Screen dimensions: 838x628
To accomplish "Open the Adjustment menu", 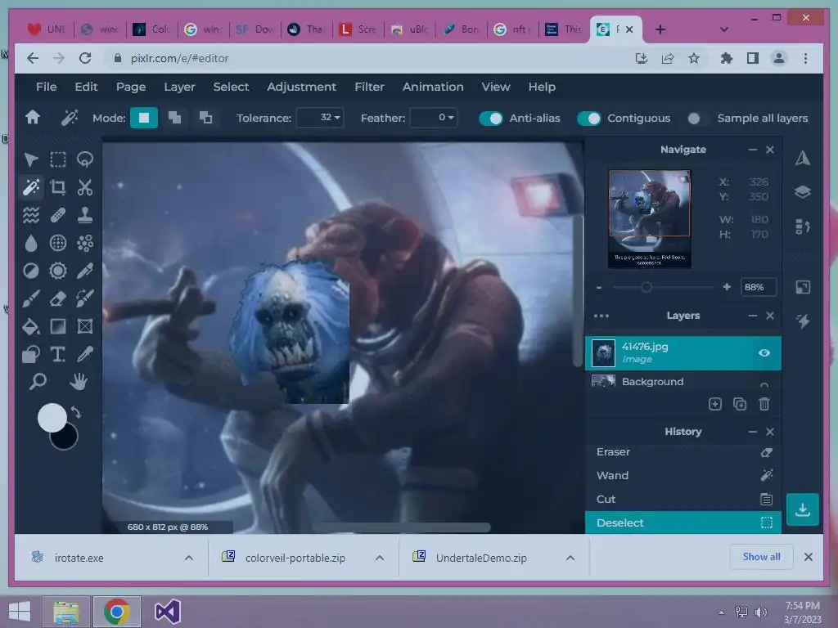I will (x=301, y=87).
